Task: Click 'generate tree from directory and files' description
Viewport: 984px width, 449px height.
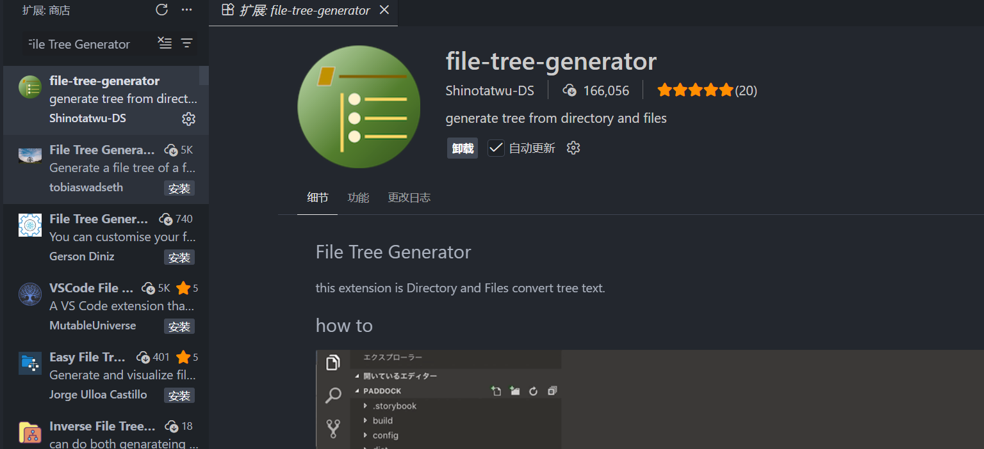Action: click(x=556, y=118)
